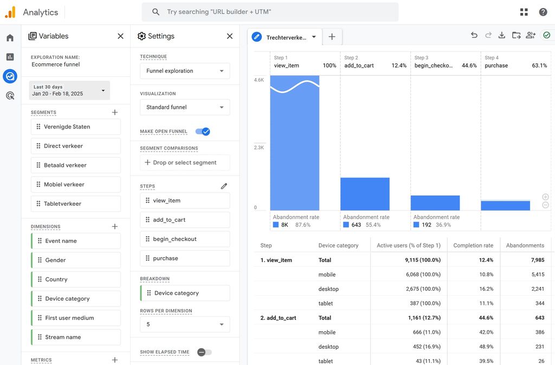Close the Settings panel
Screen dimensions: 555x365
coord(230,36)
